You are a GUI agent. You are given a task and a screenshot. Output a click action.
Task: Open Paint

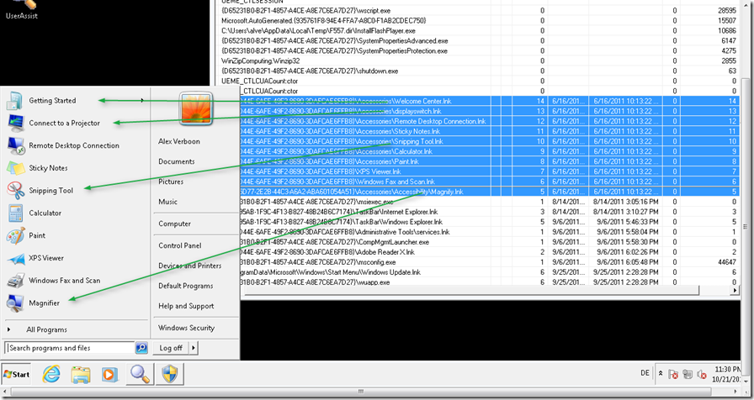[x=36, y=236]
